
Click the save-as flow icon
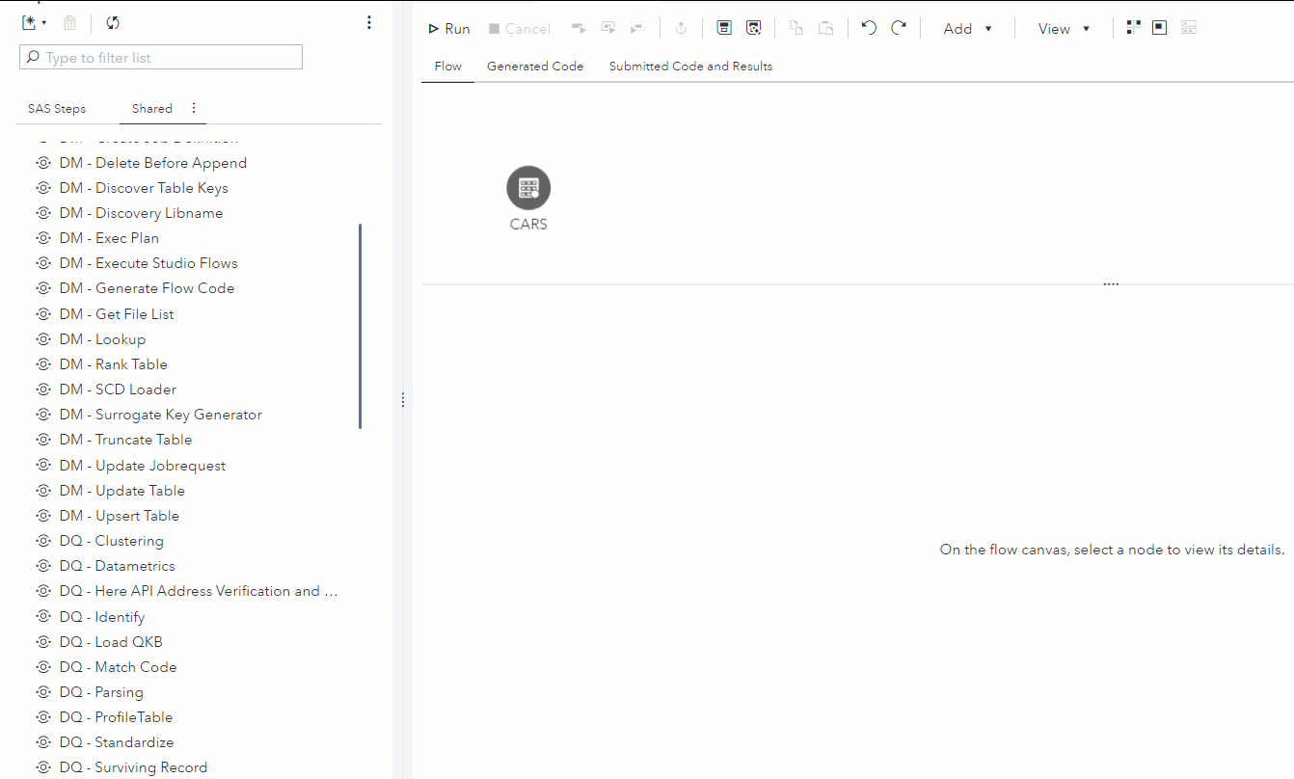click(754, 28)
